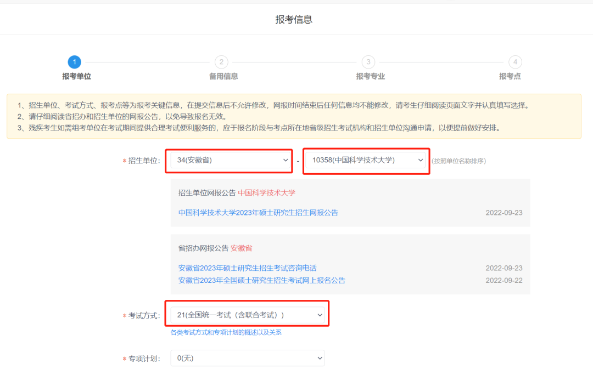The height and width of the screenshot is (381, 593).
Task: Select step 4 circle for 报考点
Action: click(515, 62)
